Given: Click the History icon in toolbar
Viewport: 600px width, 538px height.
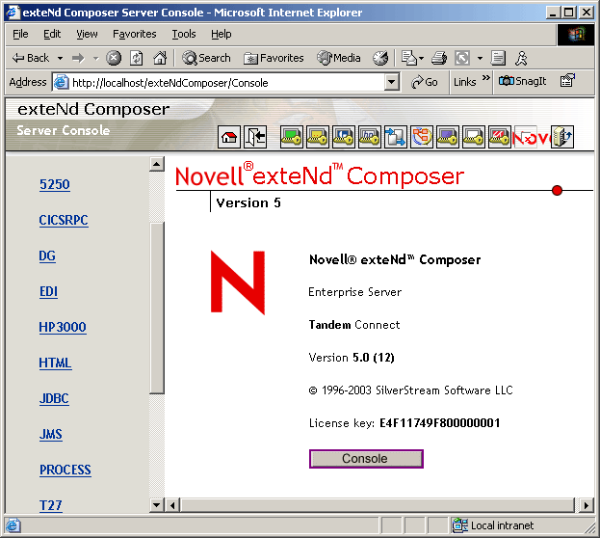Looking at the screenshot, I should (x=380, y=58).
